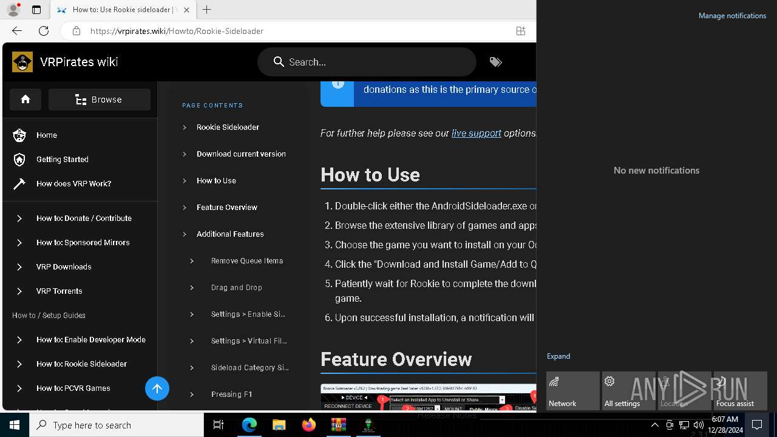Jump to Download current version section
Viewport: 777px width, 437px height.
click(x=241, y=154)
